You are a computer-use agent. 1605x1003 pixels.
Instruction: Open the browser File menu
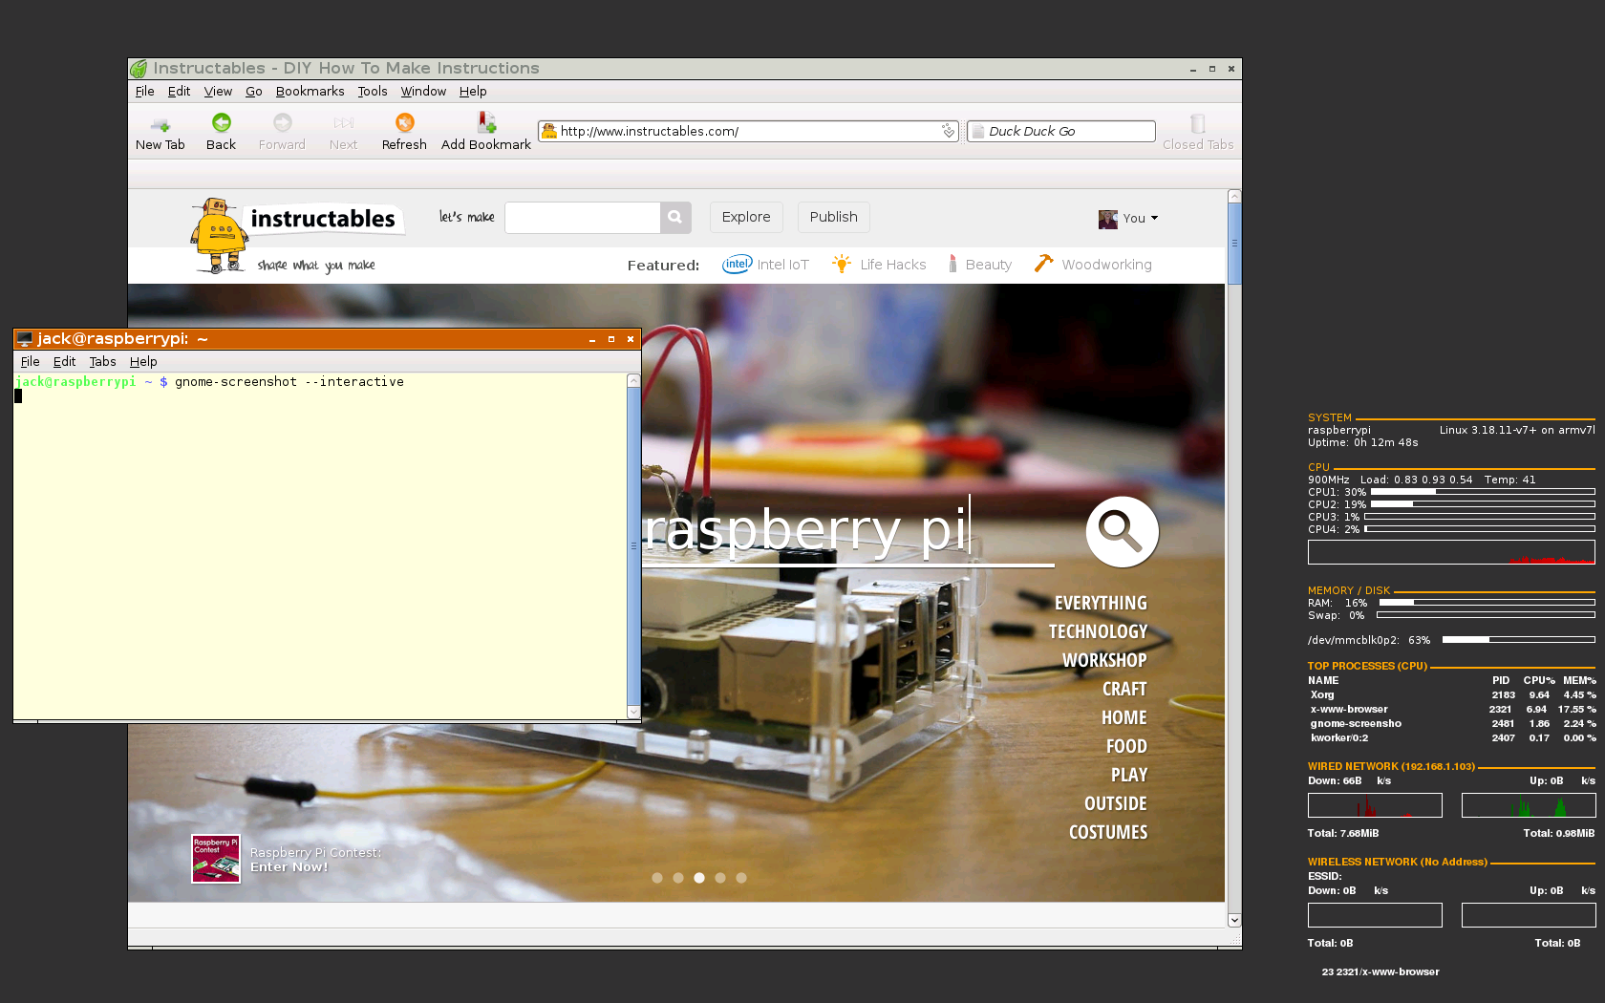point(144,92)
